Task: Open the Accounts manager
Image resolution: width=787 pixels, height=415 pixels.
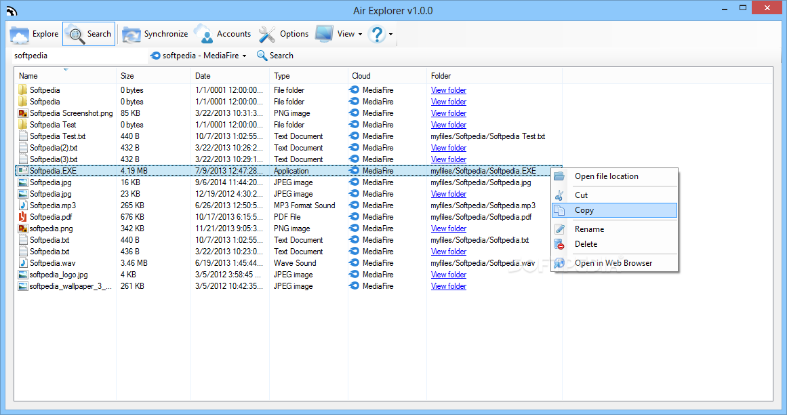Action: click(222, 34)
